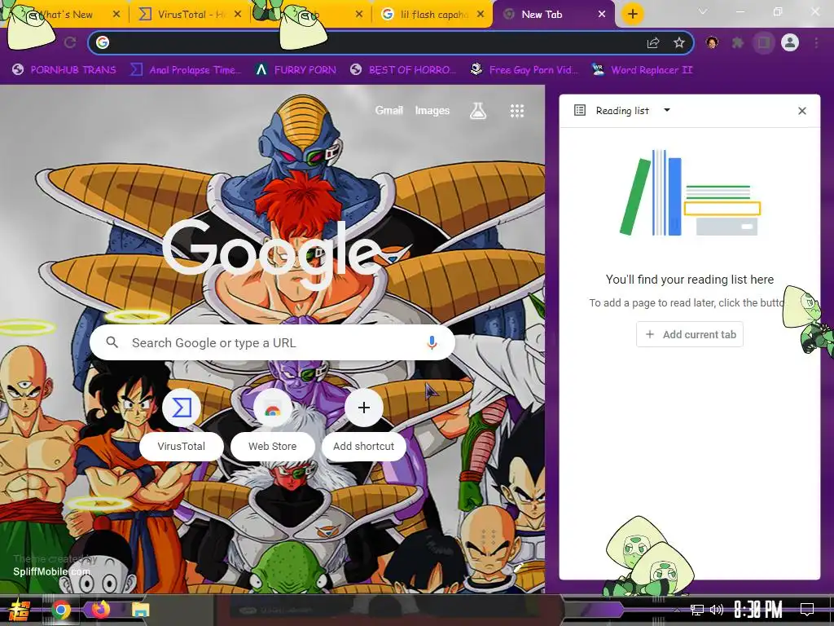Open the Google apps grid
The image size is (834, 626).
pos(517,111)
